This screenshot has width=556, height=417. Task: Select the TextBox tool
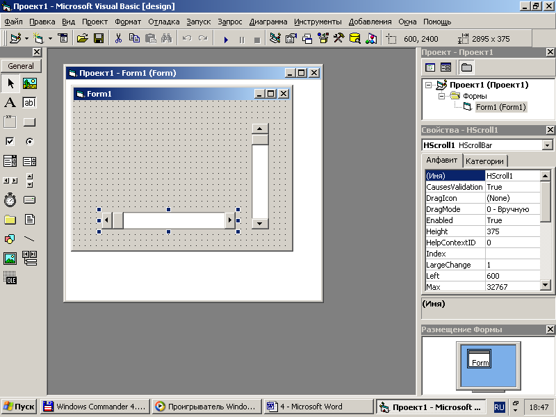coord(30,103)
